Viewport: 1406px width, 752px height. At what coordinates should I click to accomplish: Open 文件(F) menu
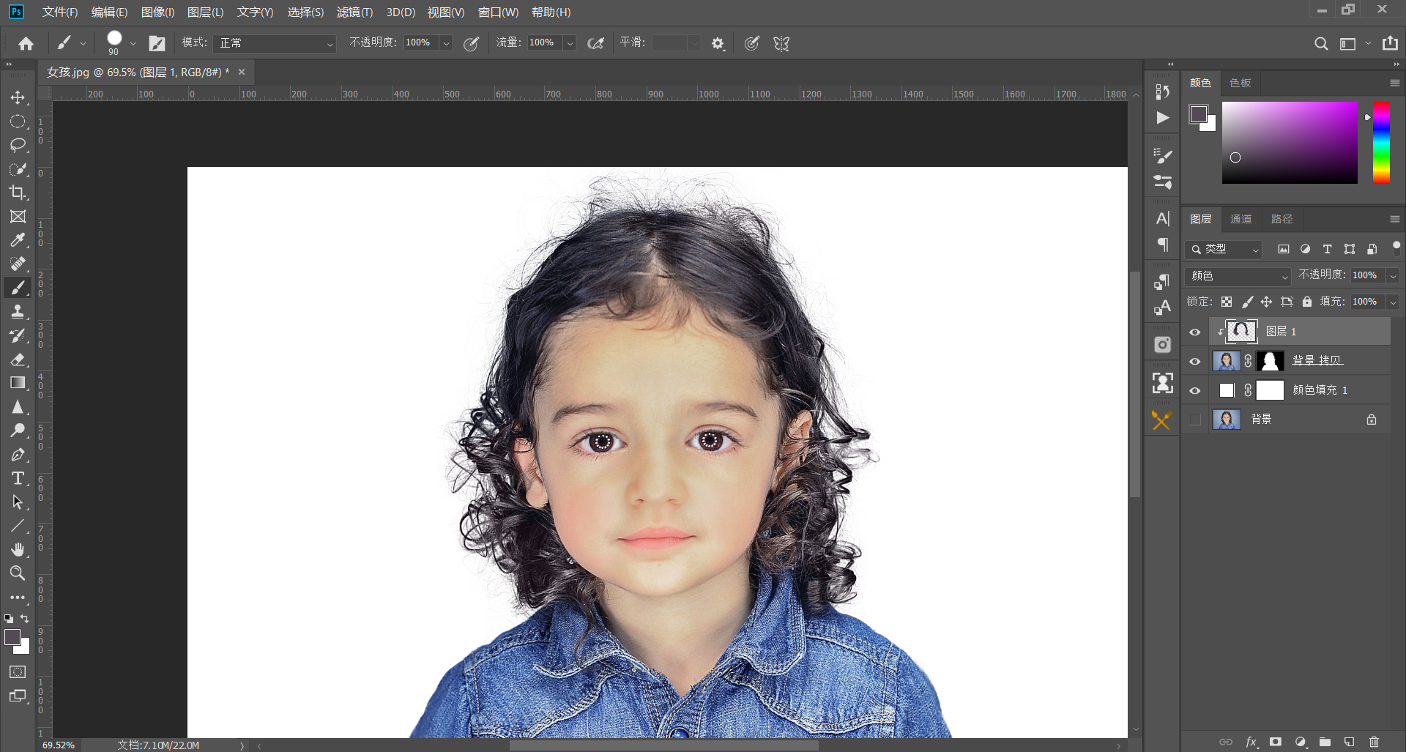[x=59, y=12]
